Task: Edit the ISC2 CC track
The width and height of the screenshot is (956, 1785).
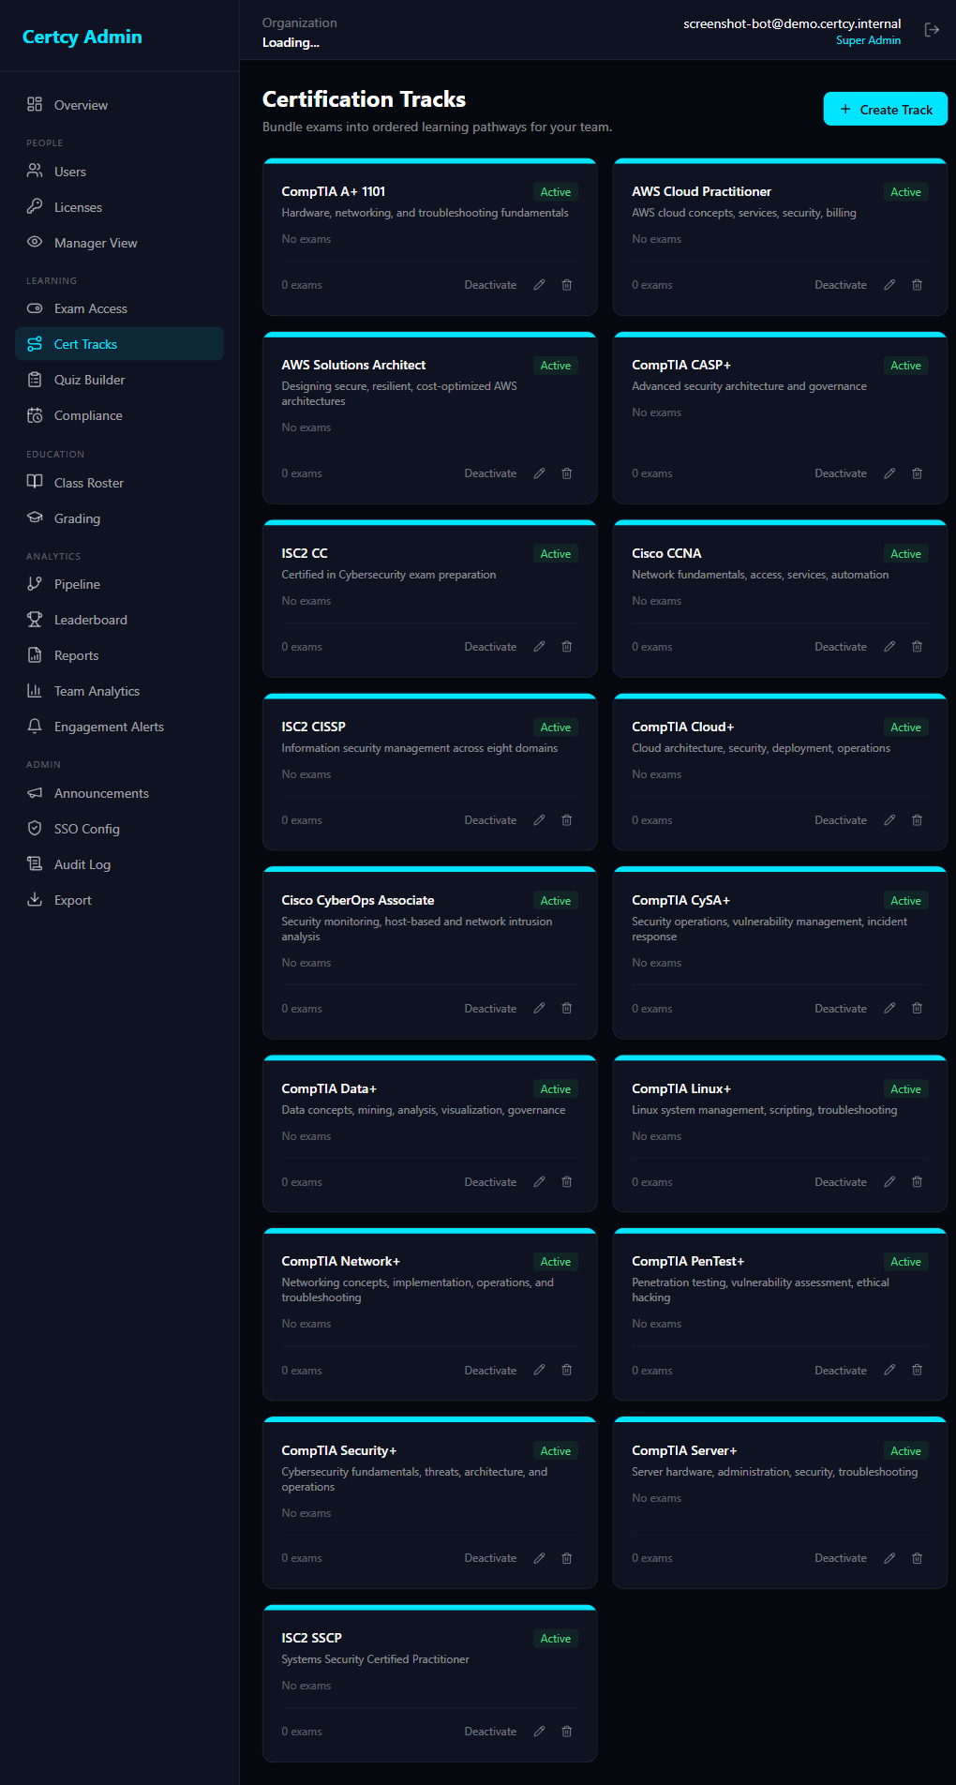Action: [x=539, y=647]
